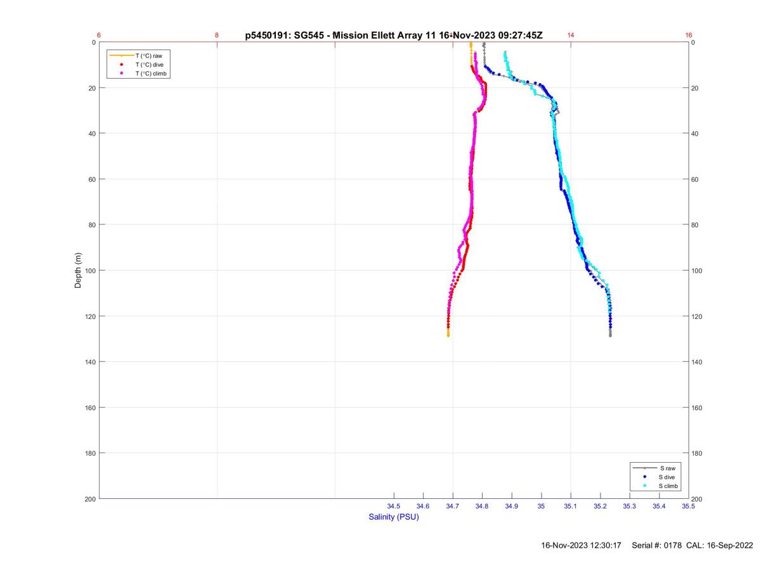Click red temperature tick label 8
Screen dimensions: 761x561
click(x=217, y=35)
